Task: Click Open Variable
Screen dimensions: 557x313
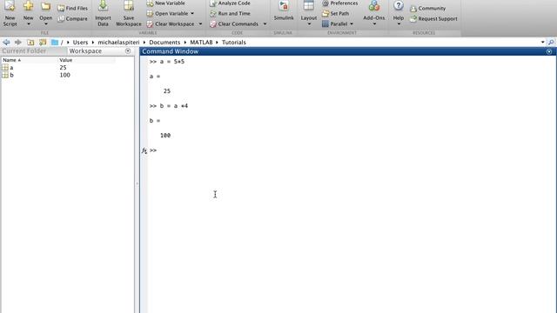Action: pos(167,14)
